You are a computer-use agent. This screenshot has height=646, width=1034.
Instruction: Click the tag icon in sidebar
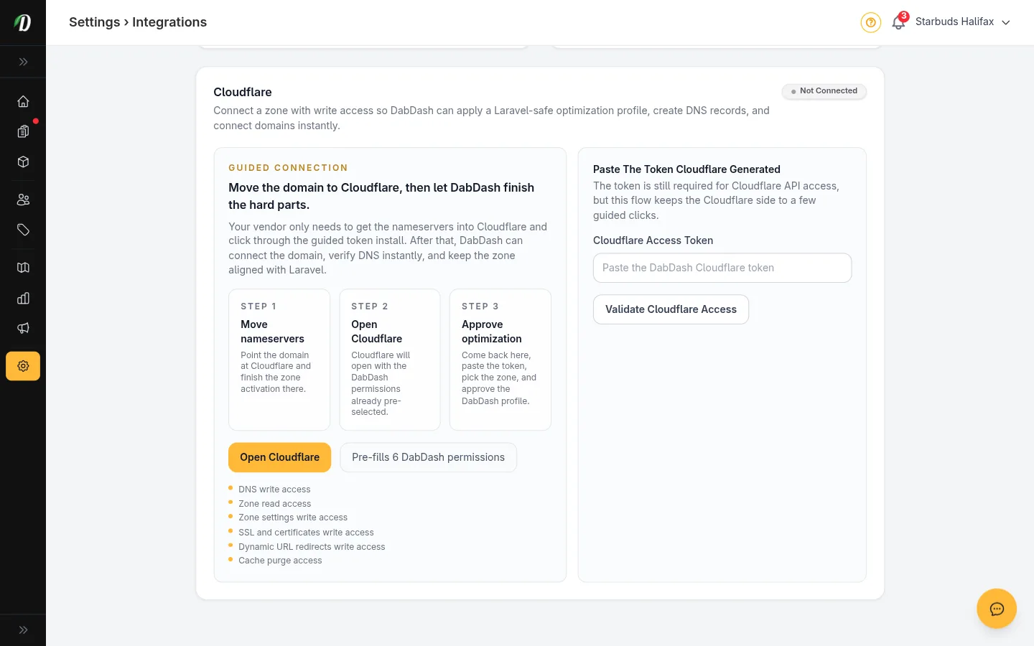[23, 230]
